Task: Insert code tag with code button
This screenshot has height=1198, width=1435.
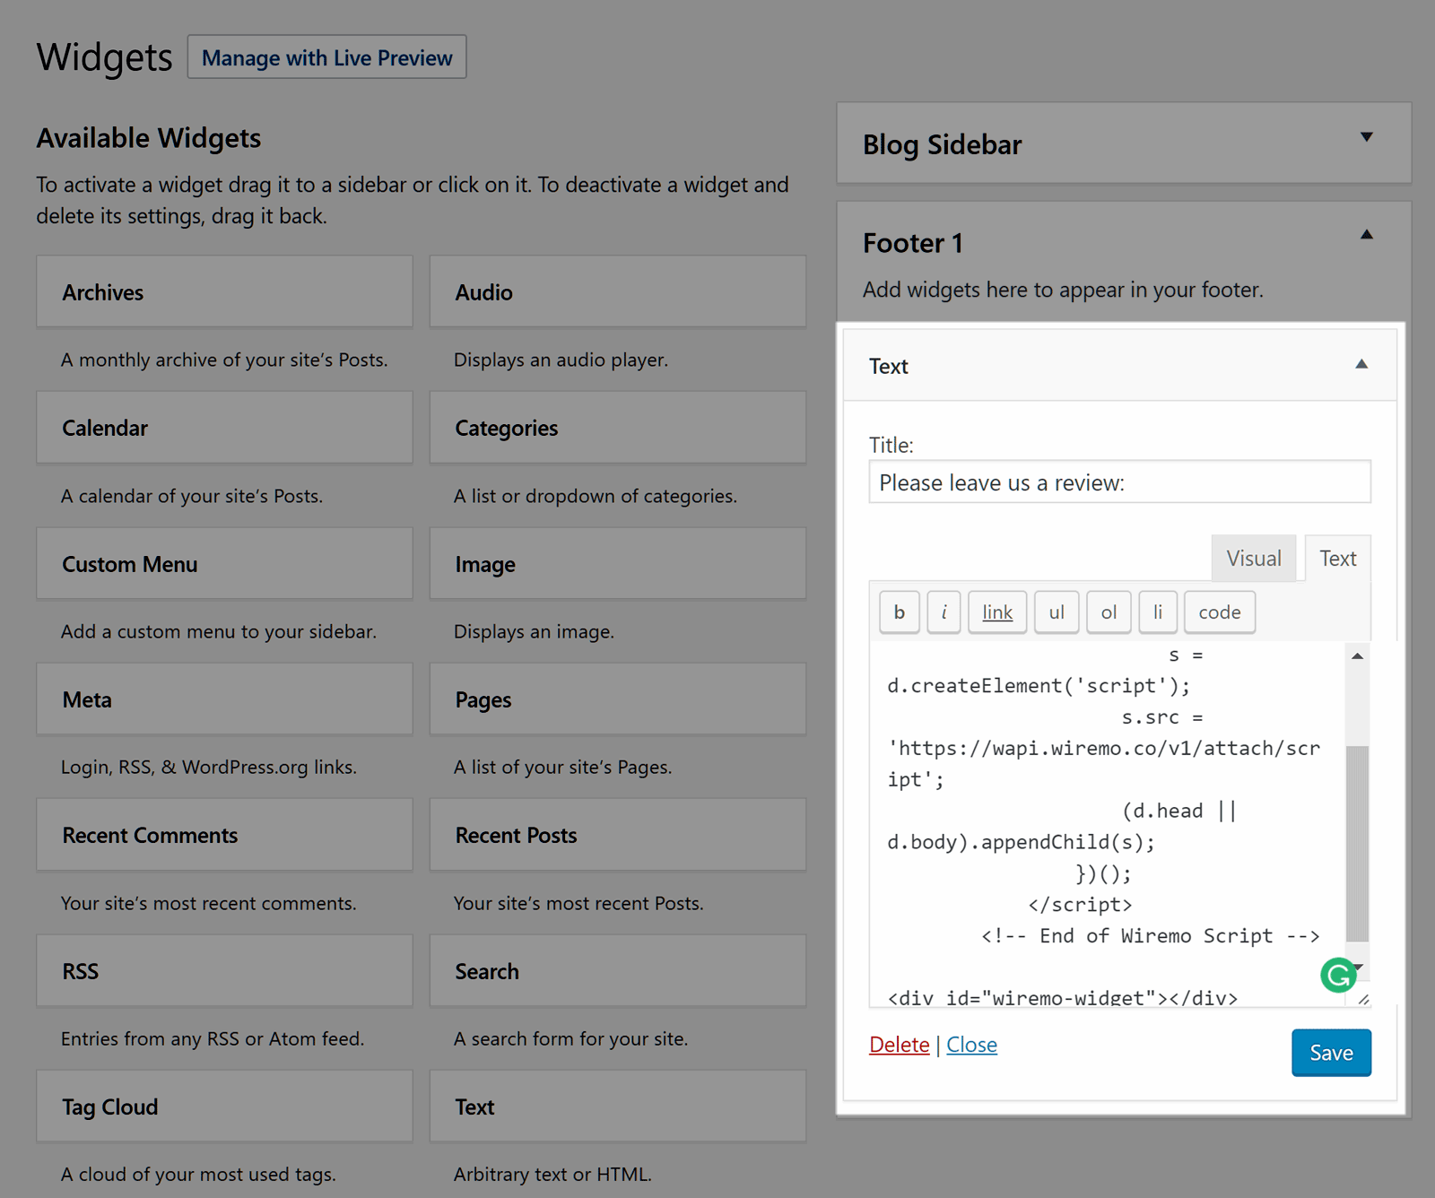Action: (1220, 612)
